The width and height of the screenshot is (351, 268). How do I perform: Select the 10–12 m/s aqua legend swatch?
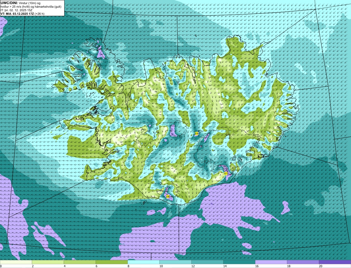coord(175,262)
